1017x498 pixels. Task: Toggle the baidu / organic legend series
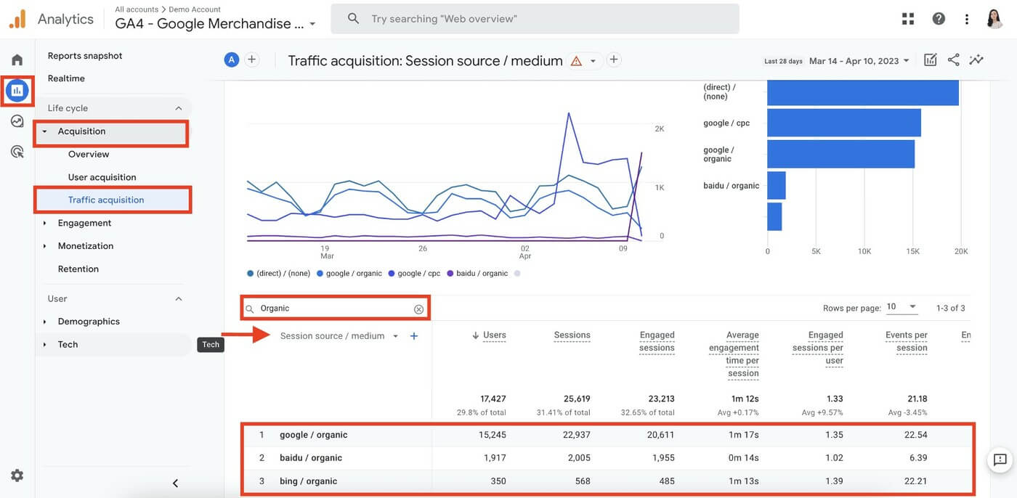(x=481, y=273)
